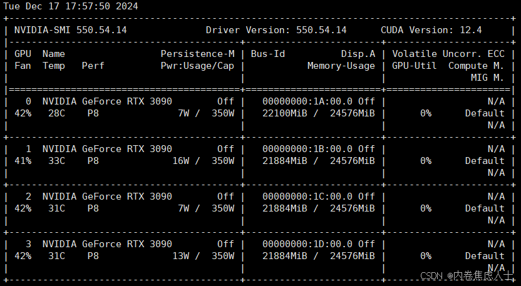Select GPU 3 performance state P8

click(x=93, y=256)
